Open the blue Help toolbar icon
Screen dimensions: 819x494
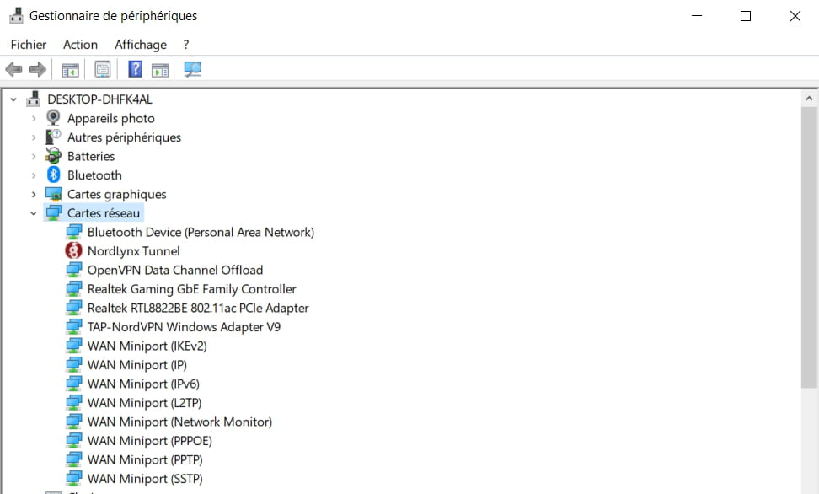[136, 69]
